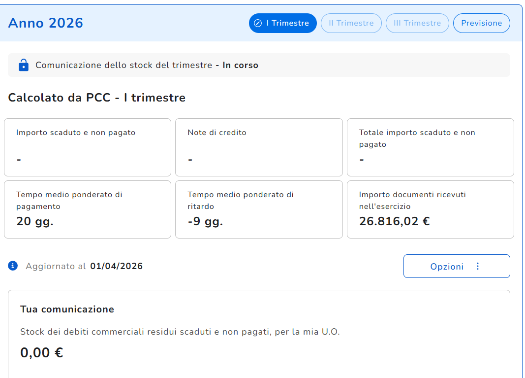525x378 pixels.
Task: Select the Importo scaduto e non pagato card
Action: pos(88,147)
